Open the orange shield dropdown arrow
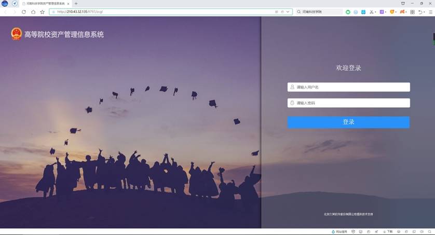 pyautogui.click(x=396, y=12)
